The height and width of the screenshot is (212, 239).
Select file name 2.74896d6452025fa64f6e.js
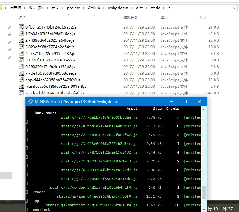(x=50, y=40)
